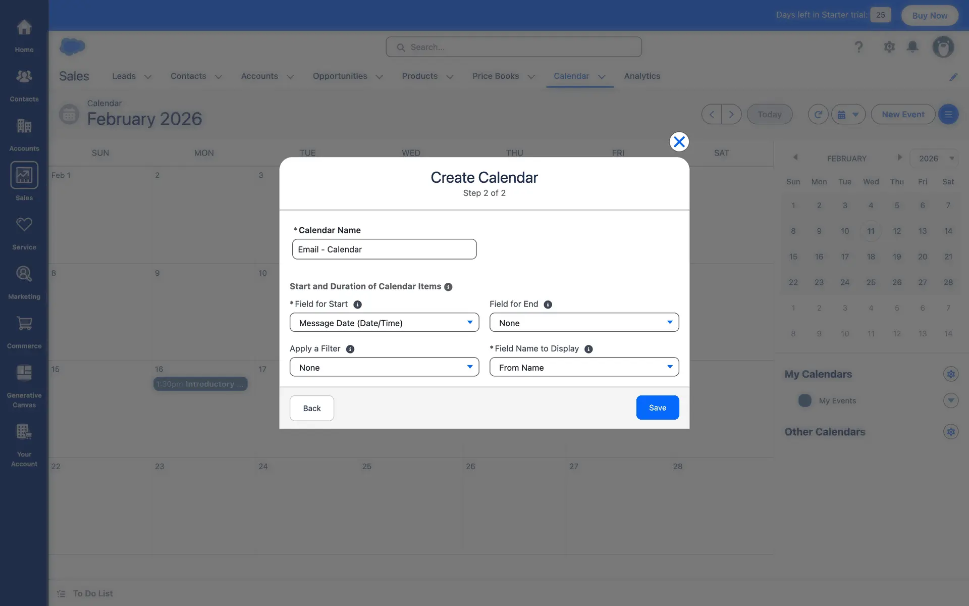Open the Commerce cart icon
969x606 pixels.
point(24,324)
